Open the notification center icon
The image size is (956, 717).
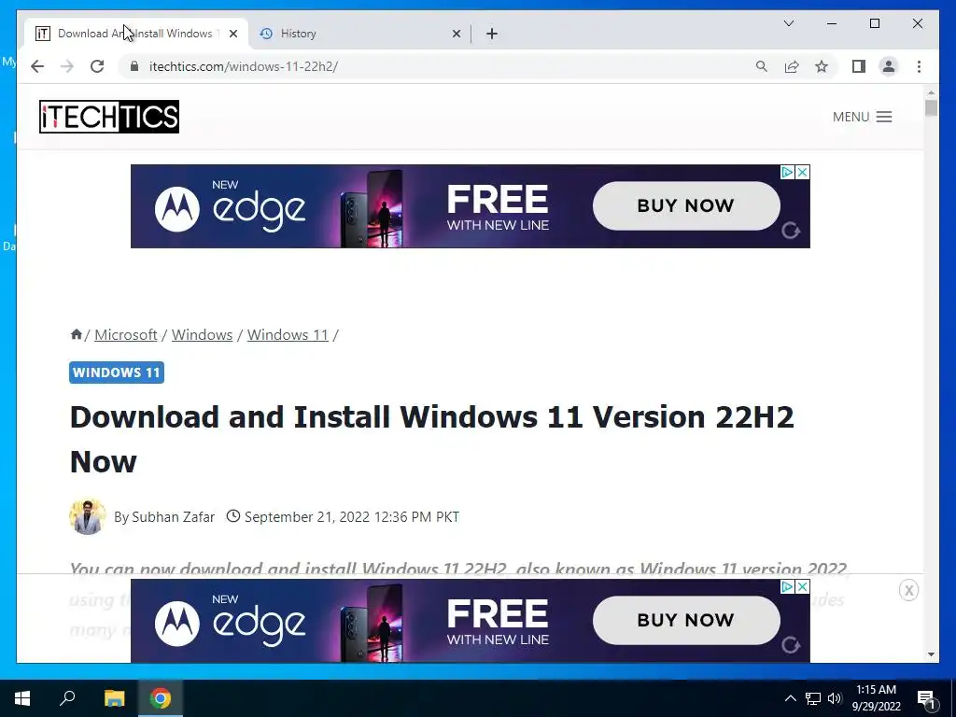point(927,698)
